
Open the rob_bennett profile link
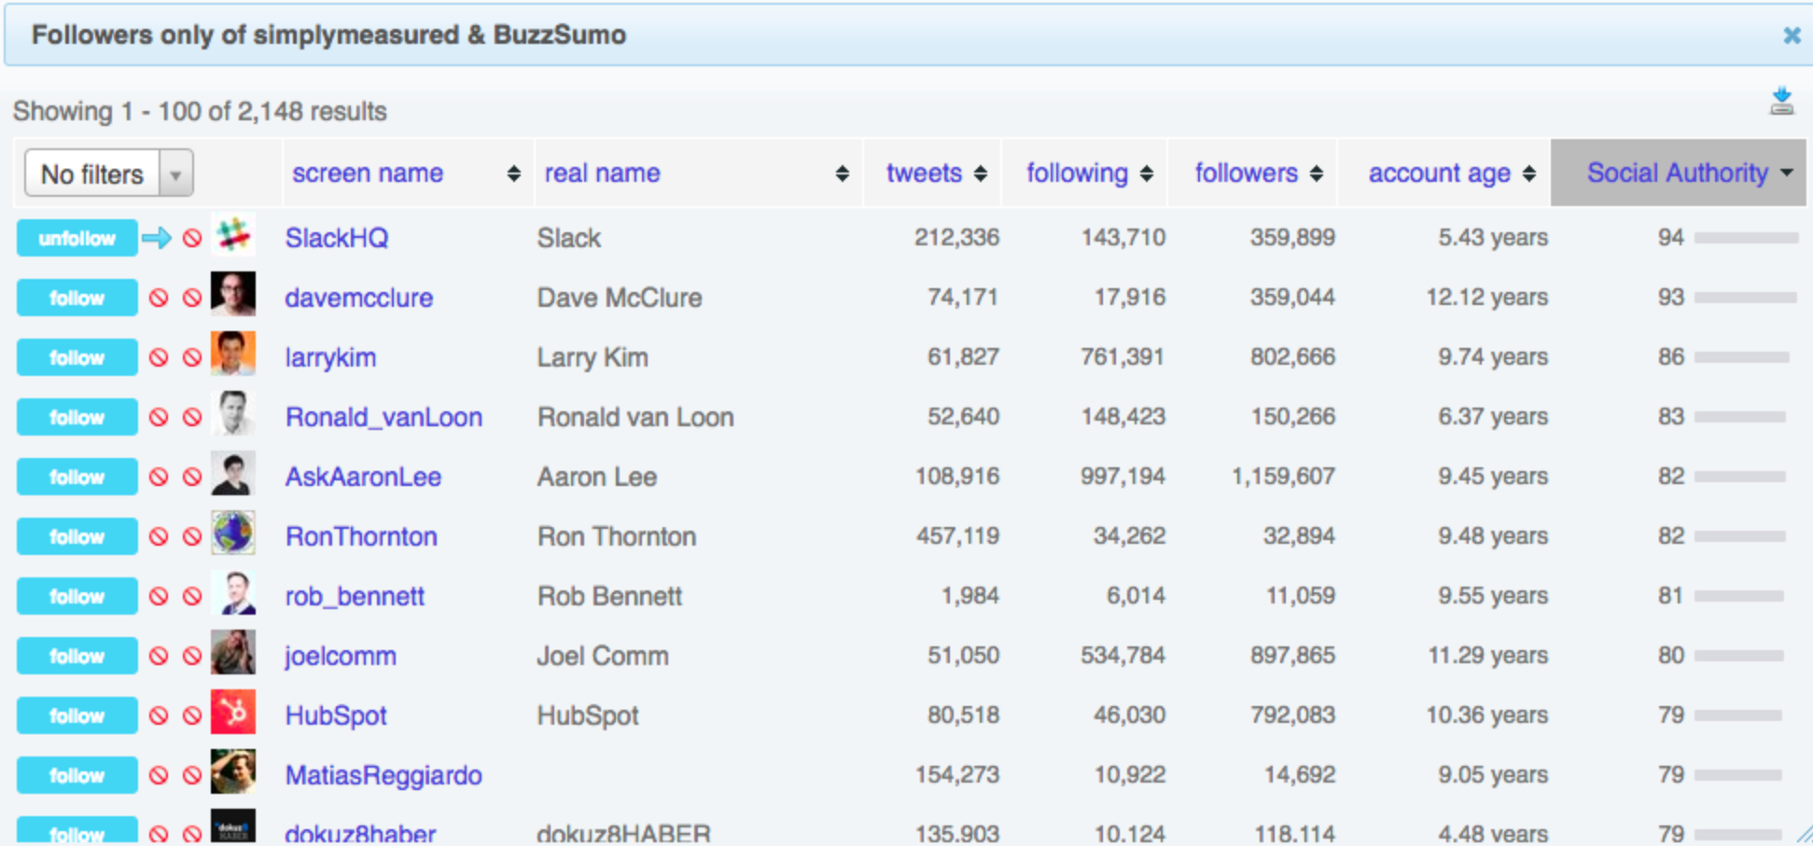[x=355, y=596]
